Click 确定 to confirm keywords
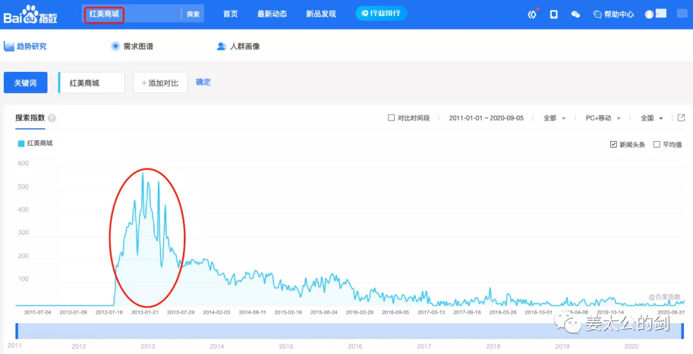 point(203,82)
